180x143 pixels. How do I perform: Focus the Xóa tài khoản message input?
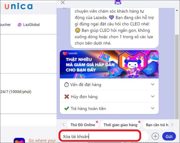[100, 136]
